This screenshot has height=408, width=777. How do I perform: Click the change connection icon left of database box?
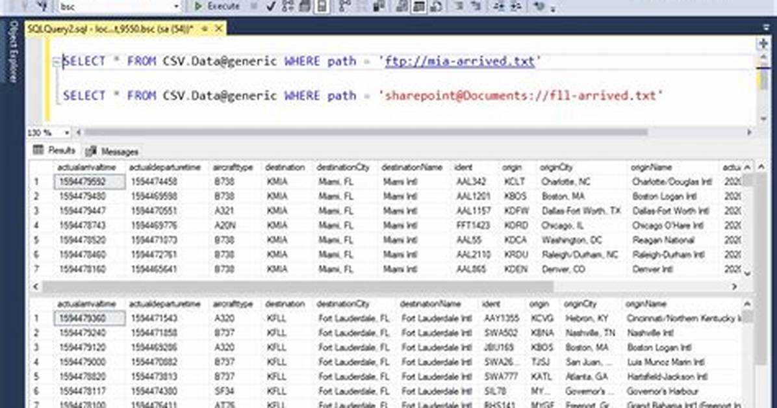click(x=44, y=6)
